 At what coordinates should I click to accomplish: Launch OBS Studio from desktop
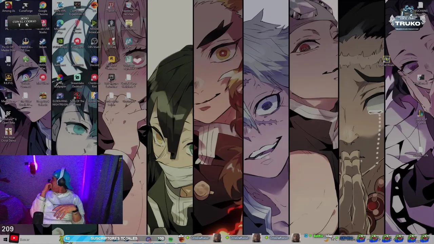pos(94,43)
